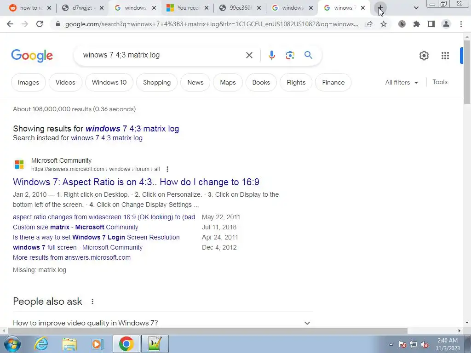Submit search with magnifier icon
The height and width of the screenshot is (353, 471).
tap(308, 55)
